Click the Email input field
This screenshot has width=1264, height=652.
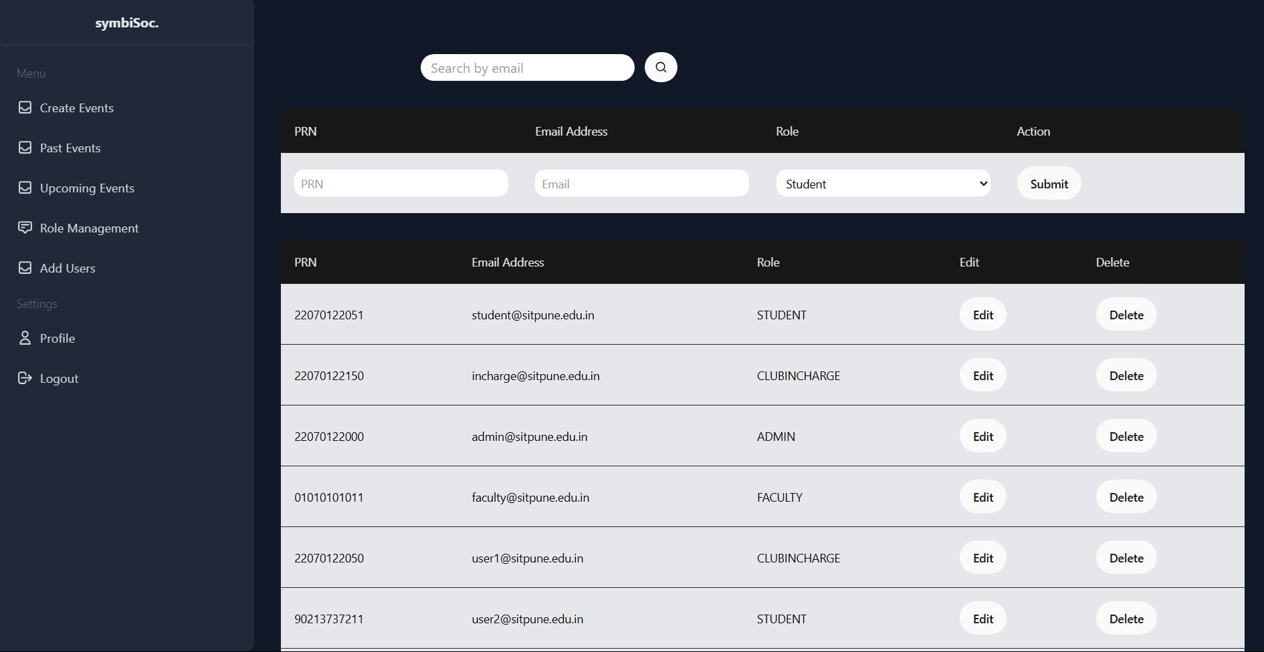click(x=642, y=183)
